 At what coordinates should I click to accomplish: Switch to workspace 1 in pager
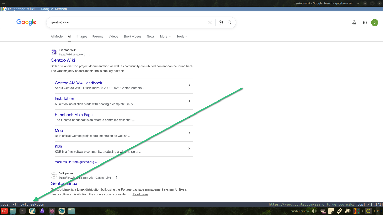coord(374,211)
